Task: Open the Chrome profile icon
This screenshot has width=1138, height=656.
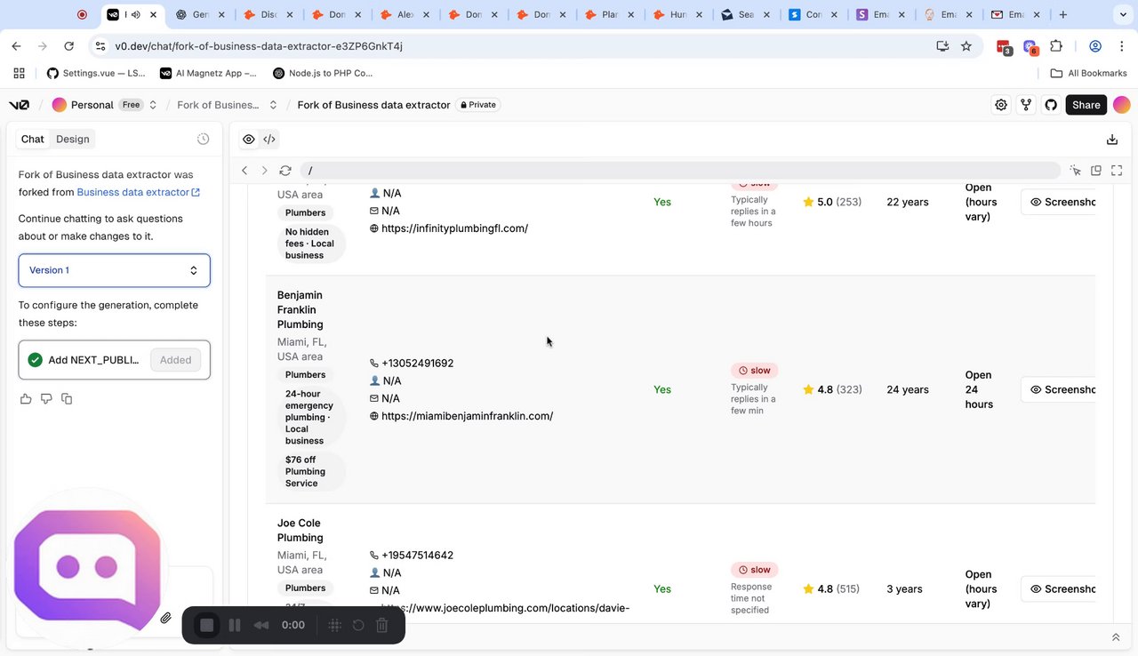Action: (x=1095, y=46)
